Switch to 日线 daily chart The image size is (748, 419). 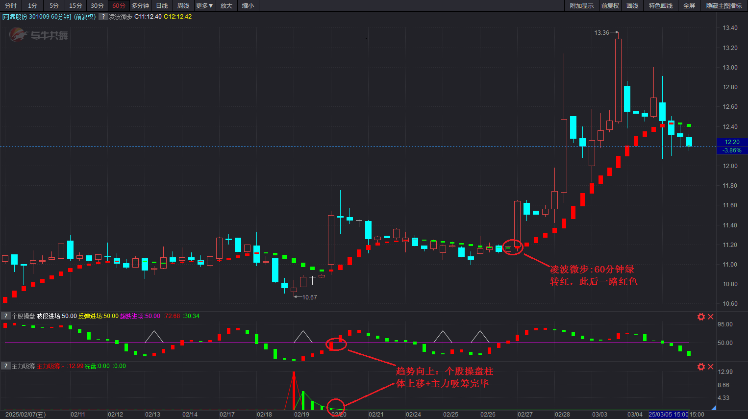click(162, 6)
